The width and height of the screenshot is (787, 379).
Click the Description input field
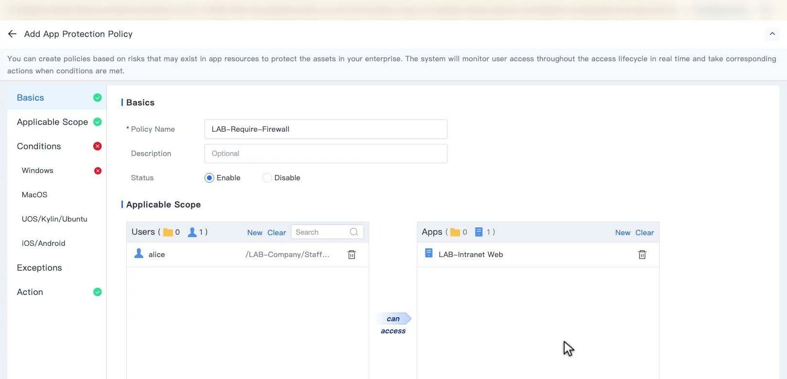[325, 154]
